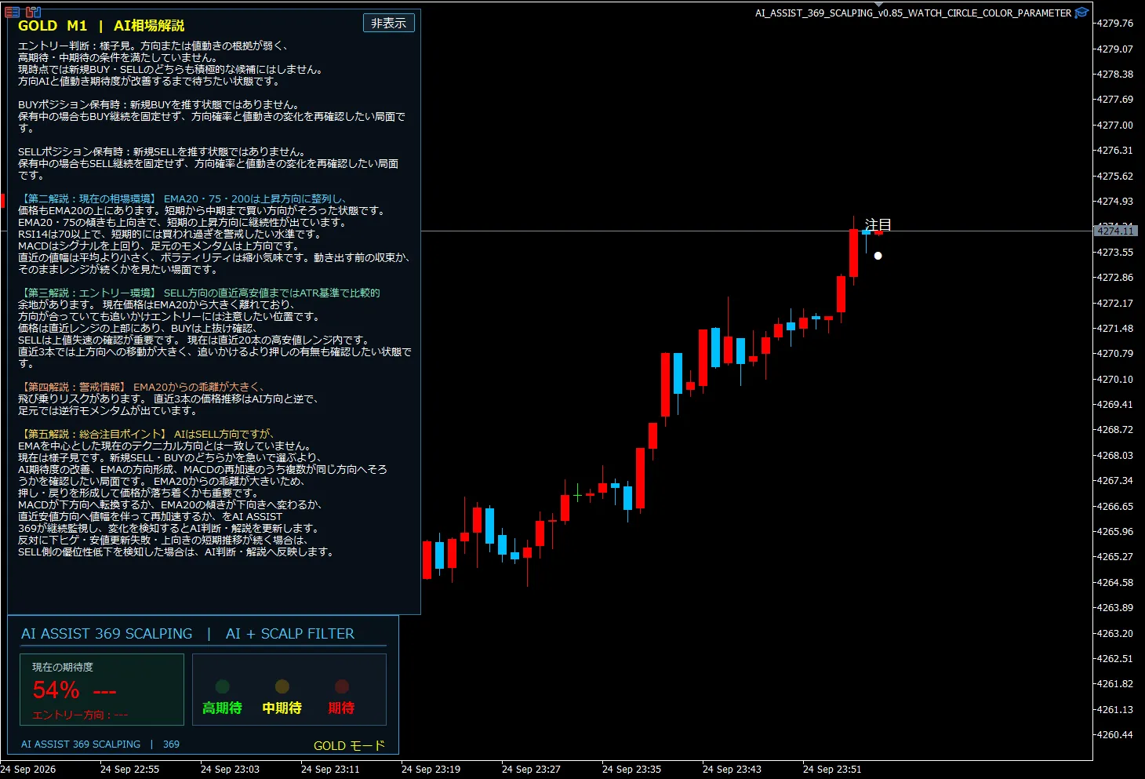Click the 中期待 label
The image size is (1145, 779).
pyautogui.click(x=282, y=708)
